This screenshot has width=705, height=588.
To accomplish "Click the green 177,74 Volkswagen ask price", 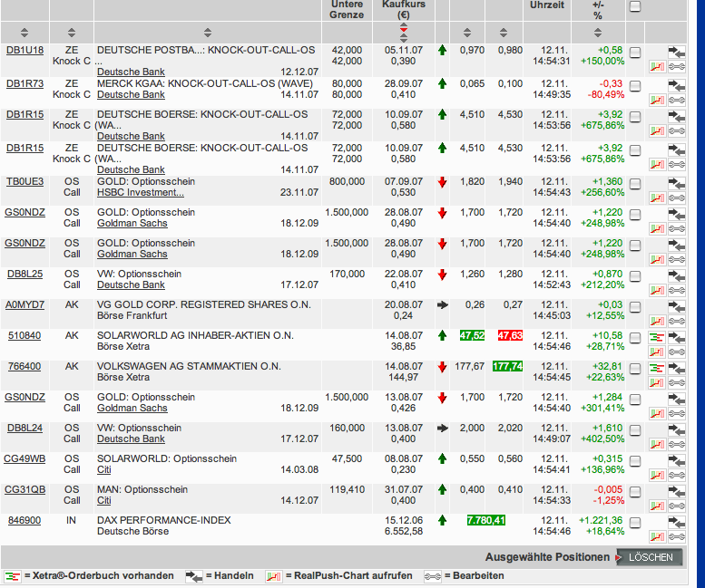I will [507, 366].
